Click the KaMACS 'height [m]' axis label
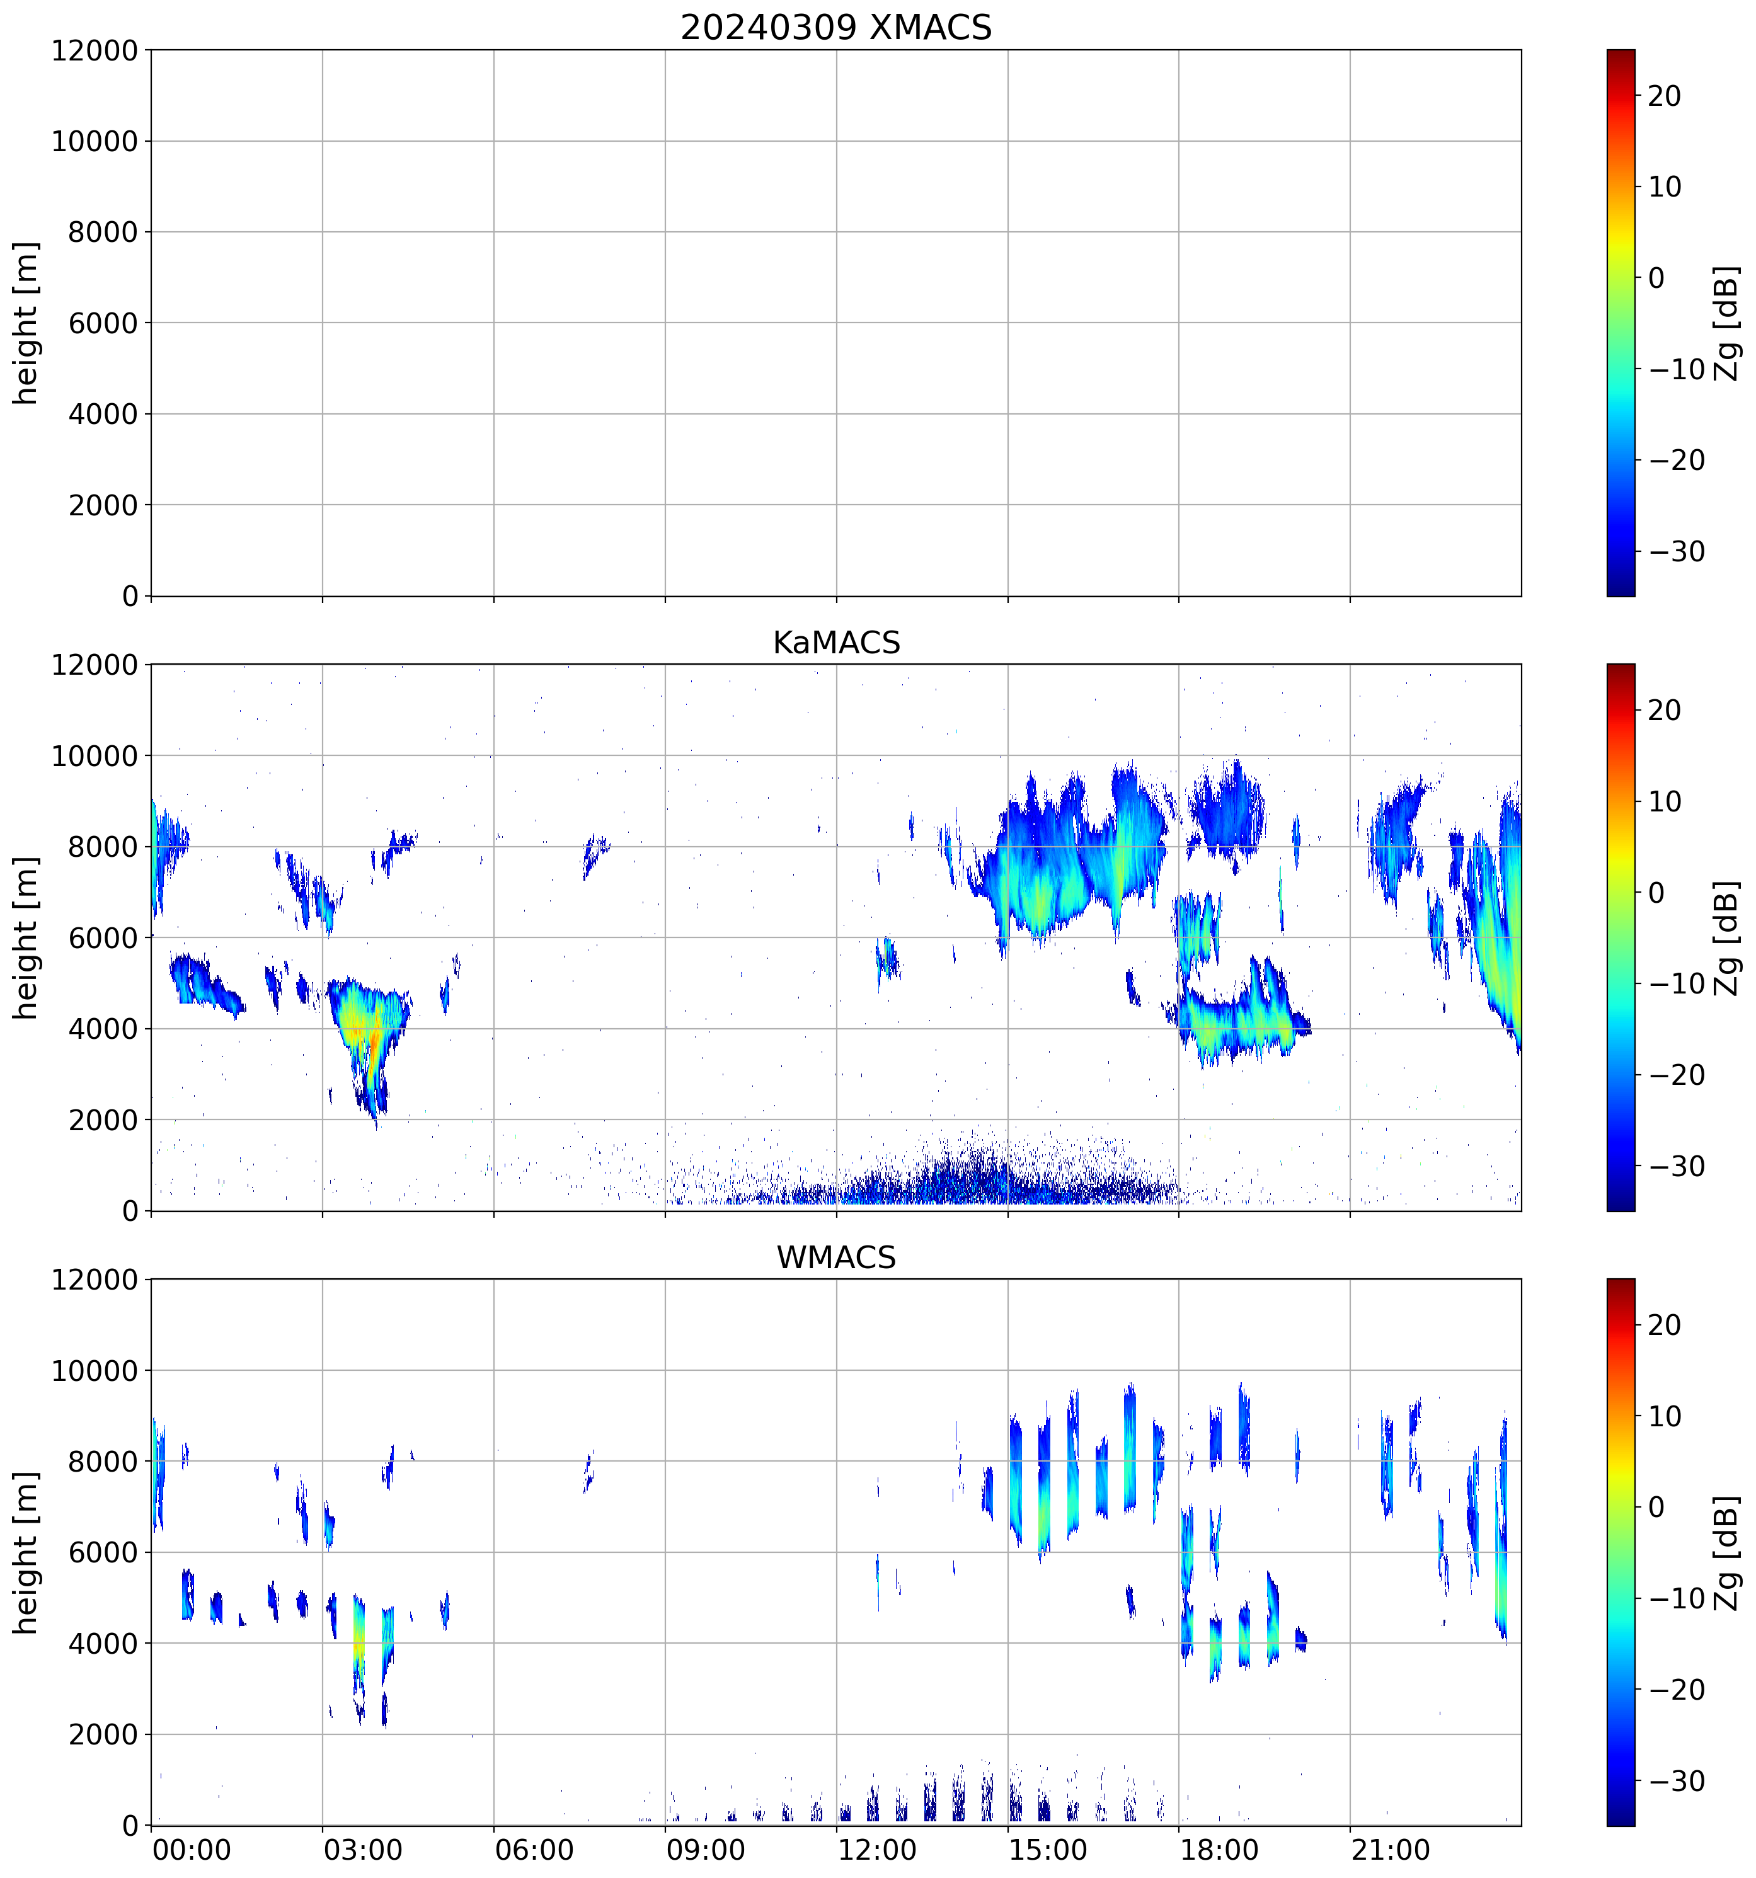 point(25,937)
